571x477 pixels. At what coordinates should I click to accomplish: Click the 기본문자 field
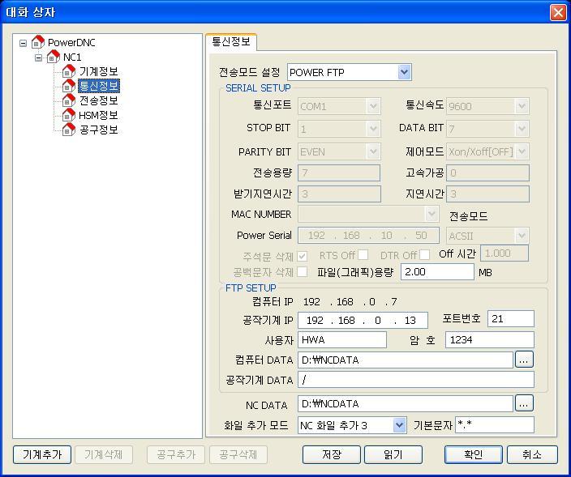coord(495,425)
